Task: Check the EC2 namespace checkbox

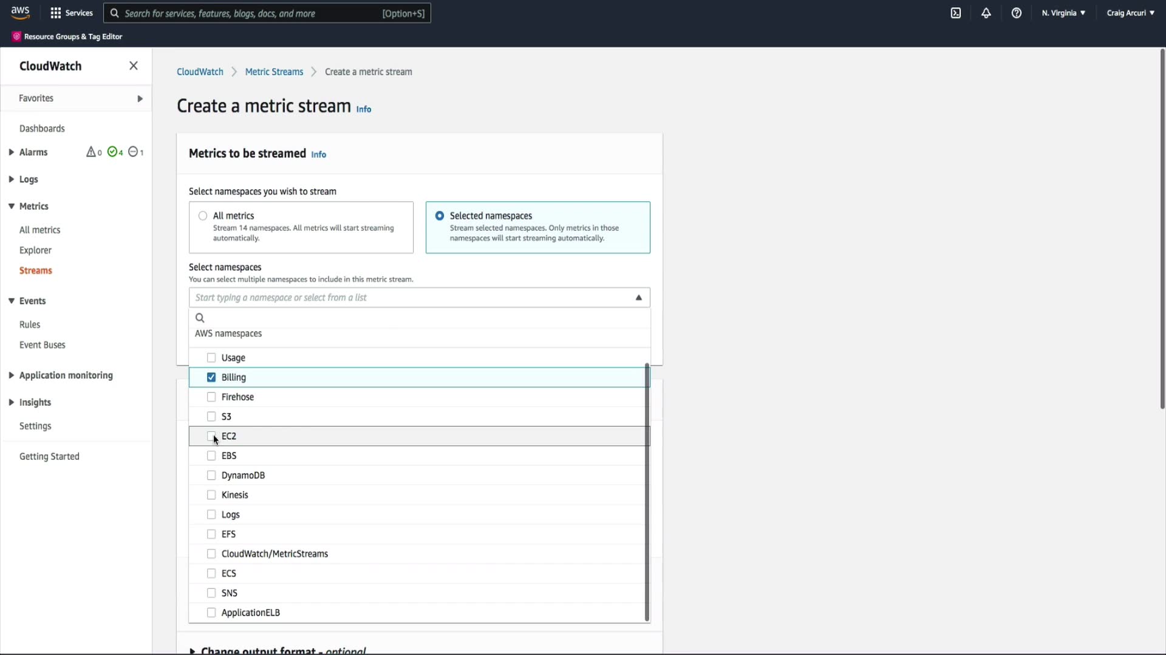Action: pyautogui.click(x=211, y=436)
